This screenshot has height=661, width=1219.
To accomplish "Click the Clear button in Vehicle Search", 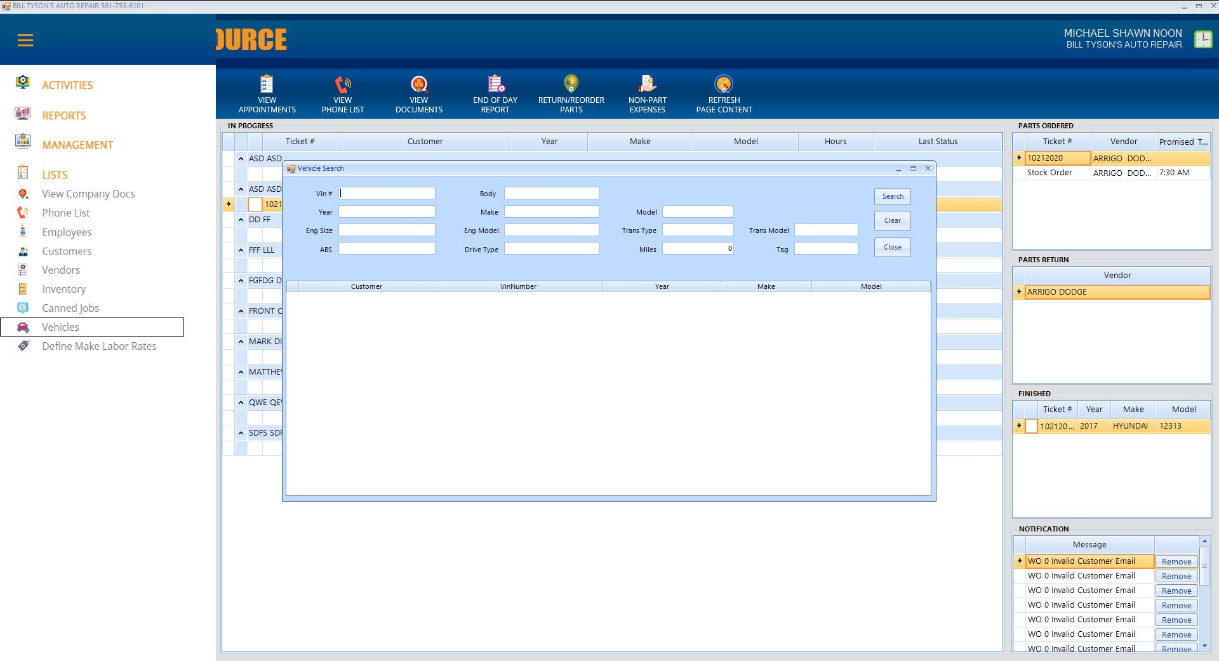I will (x=892, y=220).
